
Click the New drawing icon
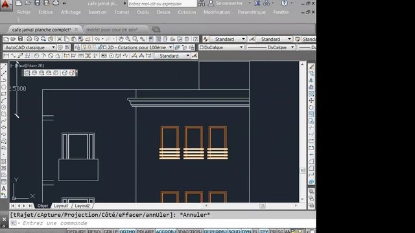[6, 39]
